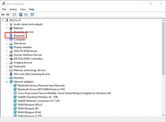Expand the Display adapters node
This screenshot has height=122, width=166.
tap(7, 47)
